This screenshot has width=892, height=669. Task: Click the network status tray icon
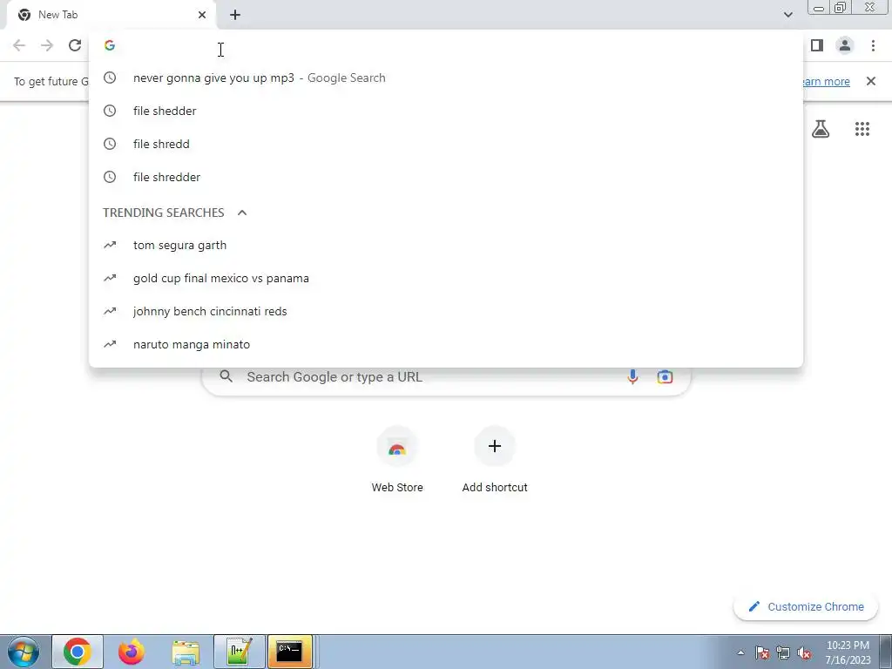tap(783, 653)
